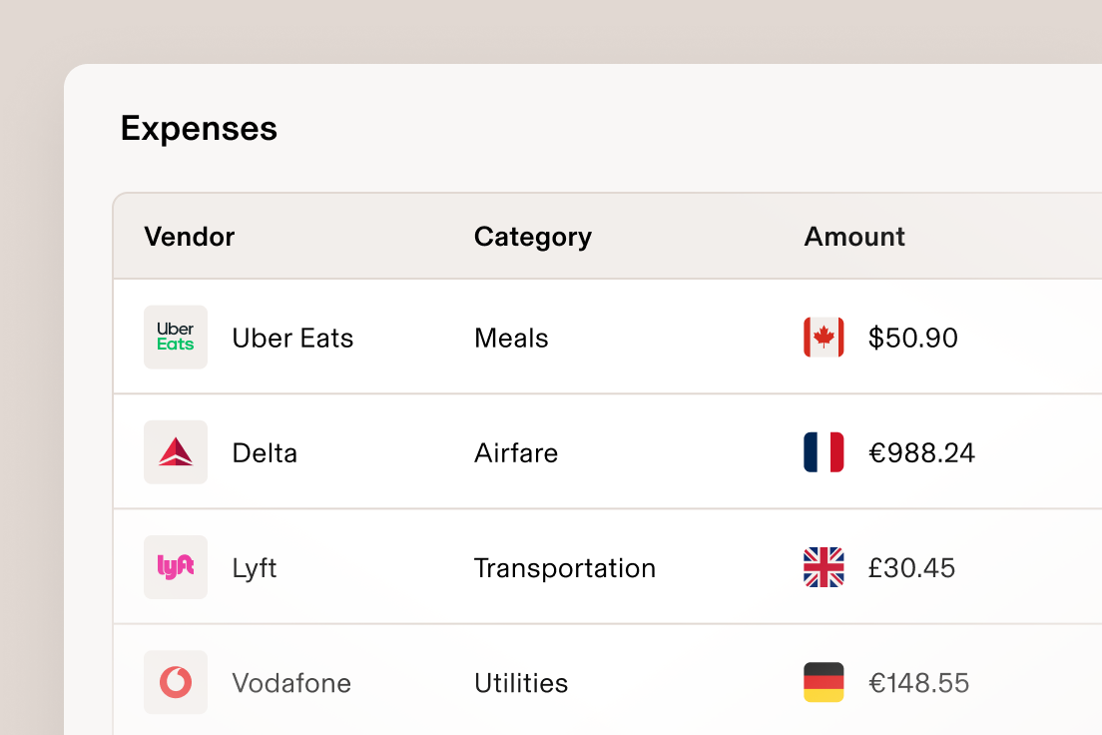Click the Uber Eats vendor logo
Viewport: 1102px width, 735px height.
pyautogui.click(x=176, y=337)
